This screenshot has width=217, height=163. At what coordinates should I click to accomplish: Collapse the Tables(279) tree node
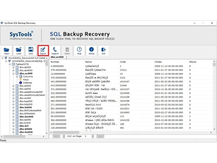click(10, 64)
